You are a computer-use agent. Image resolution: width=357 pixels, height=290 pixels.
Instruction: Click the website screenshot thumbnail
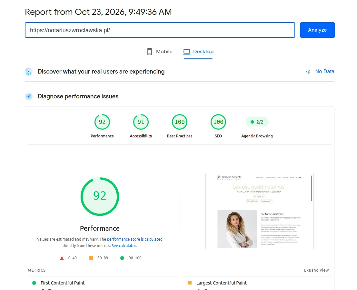259,211
